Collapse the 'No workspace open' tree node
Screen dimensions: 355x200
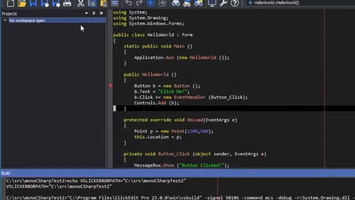point(5,21)
